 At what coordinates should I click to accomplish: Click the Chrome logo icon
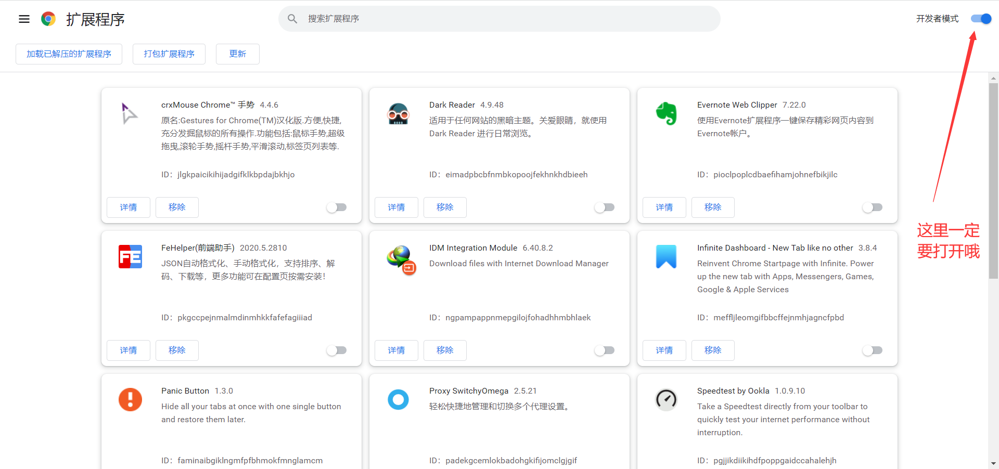click(x=48, y=19)
